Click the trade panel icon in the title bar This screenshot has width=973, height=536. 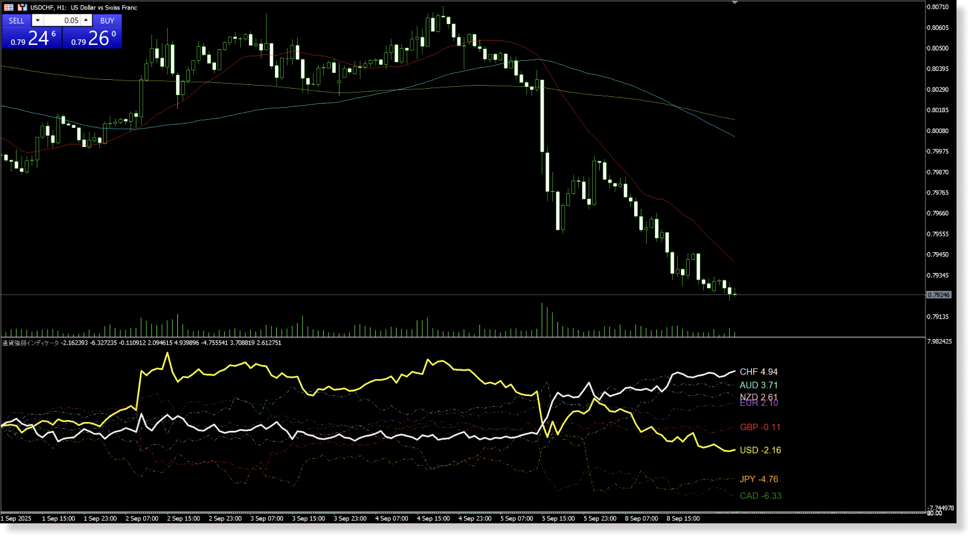click(8, 7)
